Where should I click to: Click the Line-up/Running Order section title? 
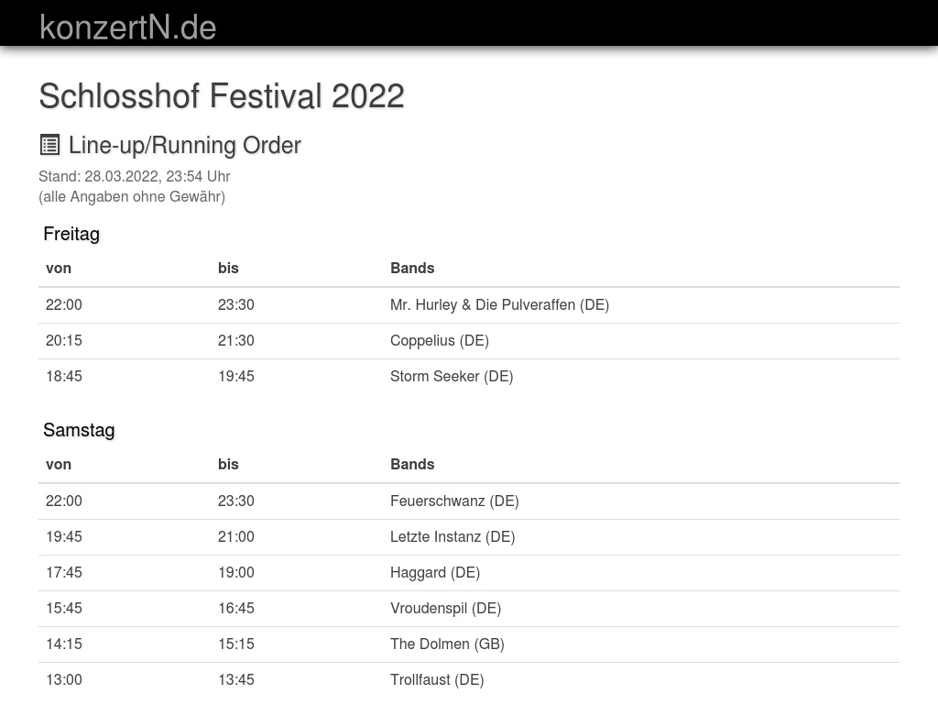coord(185,145)
